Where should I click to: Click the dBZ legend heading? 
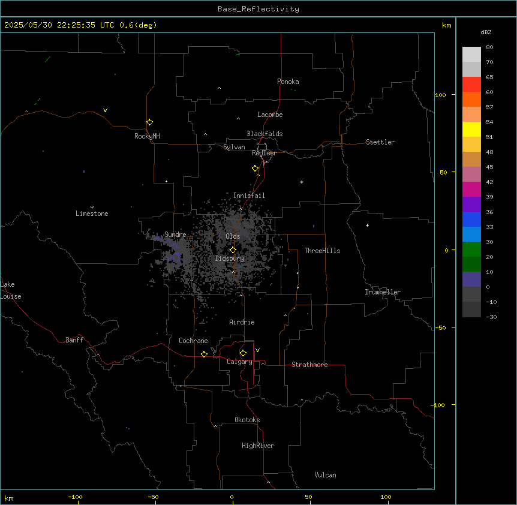click(486, 32)
